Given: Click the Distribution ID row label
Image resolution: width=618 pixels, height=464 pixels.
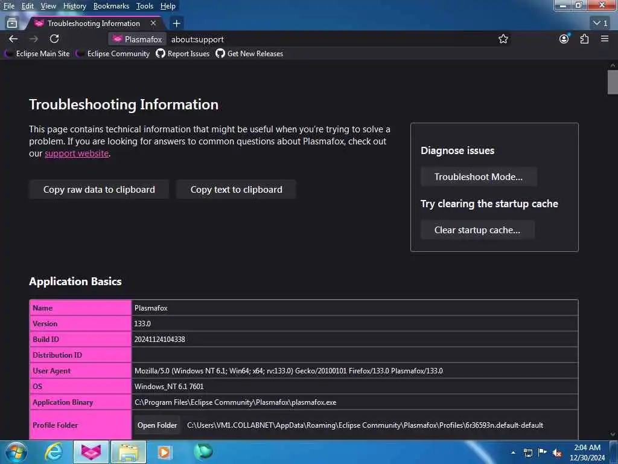Looking at the screenshot, I should 57,355.
